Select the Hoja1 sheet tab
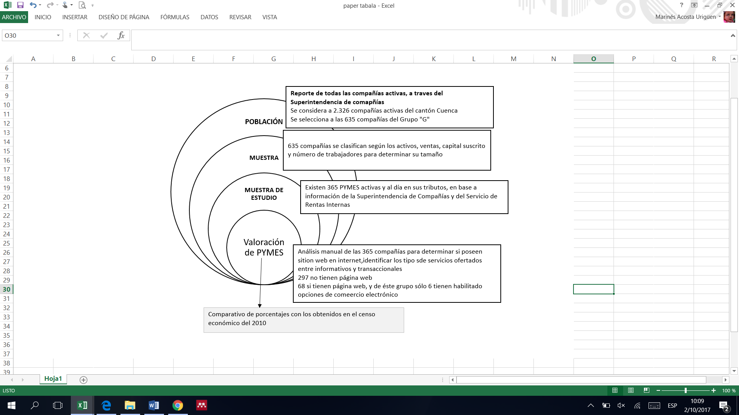 [x=53, y=379]
